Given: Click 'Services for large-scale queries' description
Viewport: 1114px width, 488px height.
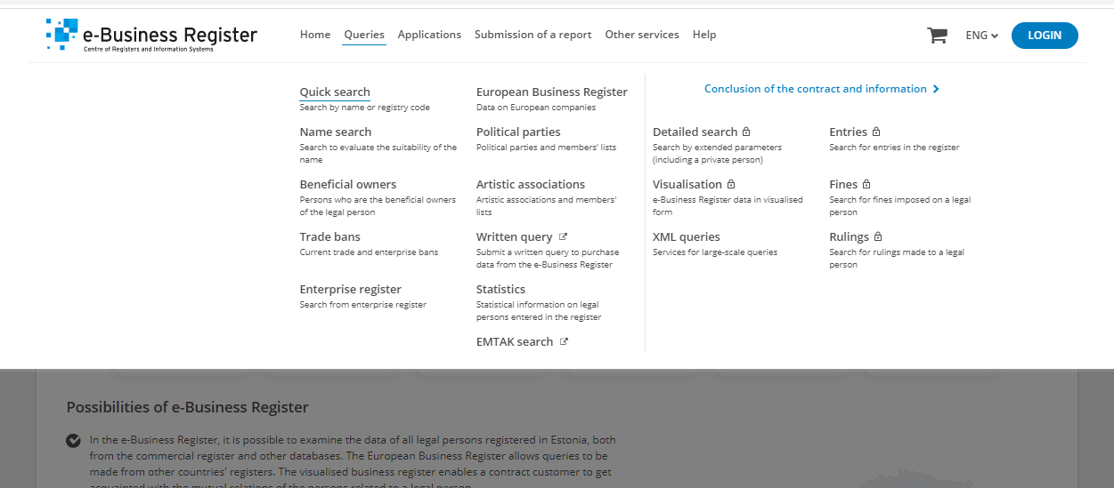Looking at the screenshot, I should (715, 252).
